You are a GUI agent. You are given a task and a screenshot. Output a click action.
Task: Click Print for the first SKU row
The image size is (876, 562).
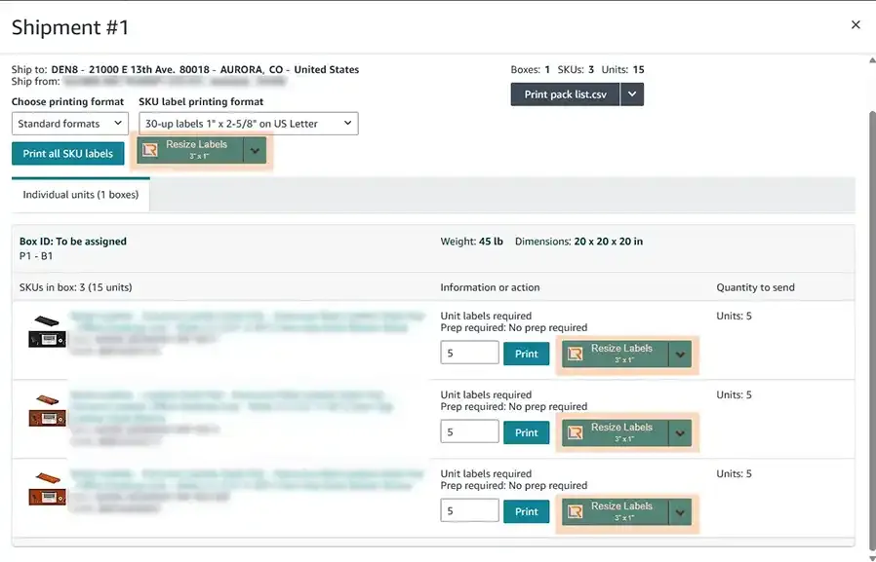(x=526, y=354)
